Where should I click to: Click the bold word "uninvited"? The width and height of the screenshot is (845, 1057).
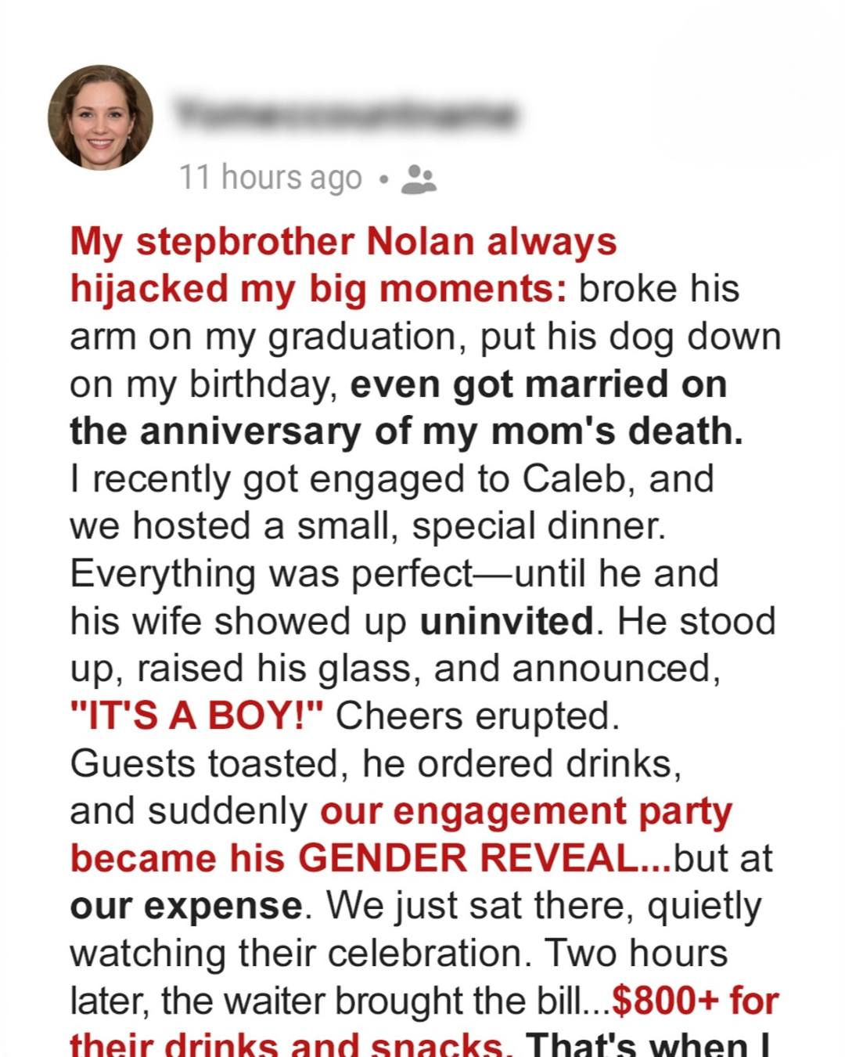[x=506, y=622]
